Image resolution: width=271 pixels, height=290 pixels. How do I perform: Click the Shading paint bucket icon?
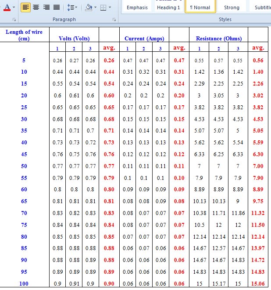pyautogui.click(x=88, y=7)
